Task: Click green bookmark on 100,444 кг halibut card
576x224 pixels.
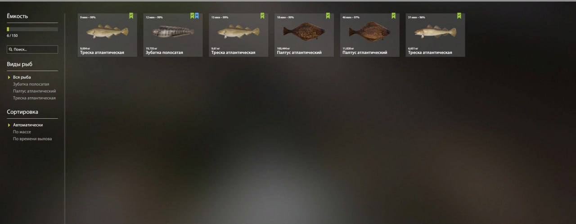Action: (x=328, y=16)
